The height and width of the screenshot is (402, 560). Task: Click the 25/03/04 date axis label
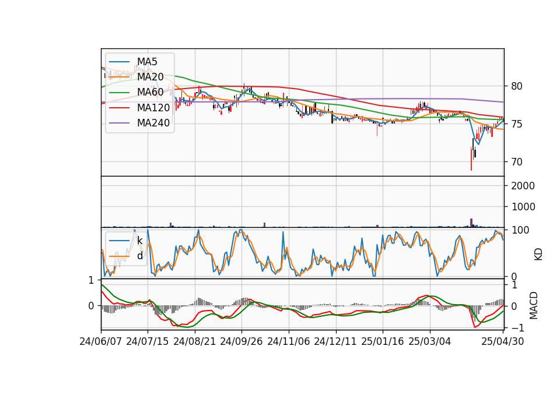click(430, 341)
